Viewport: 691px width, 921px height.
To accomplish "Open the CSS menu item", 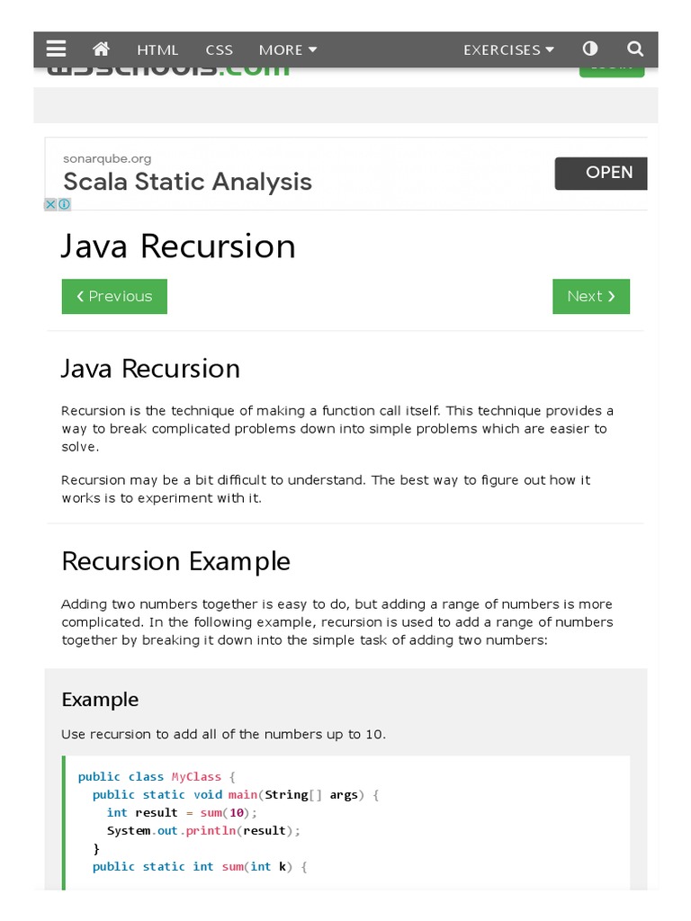I will [x=219, y=50].
